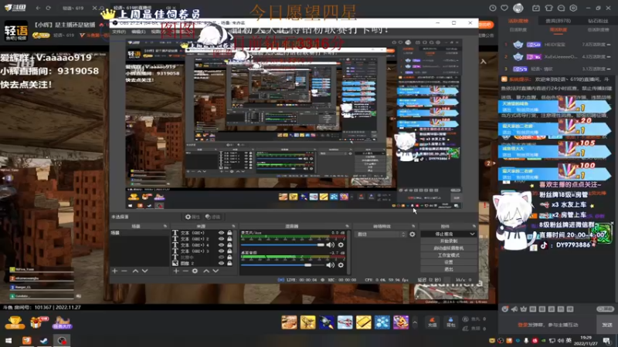Add a new scene in OBS
The image size is (618, 347).
pyautogui.click(x=114, y=271)
